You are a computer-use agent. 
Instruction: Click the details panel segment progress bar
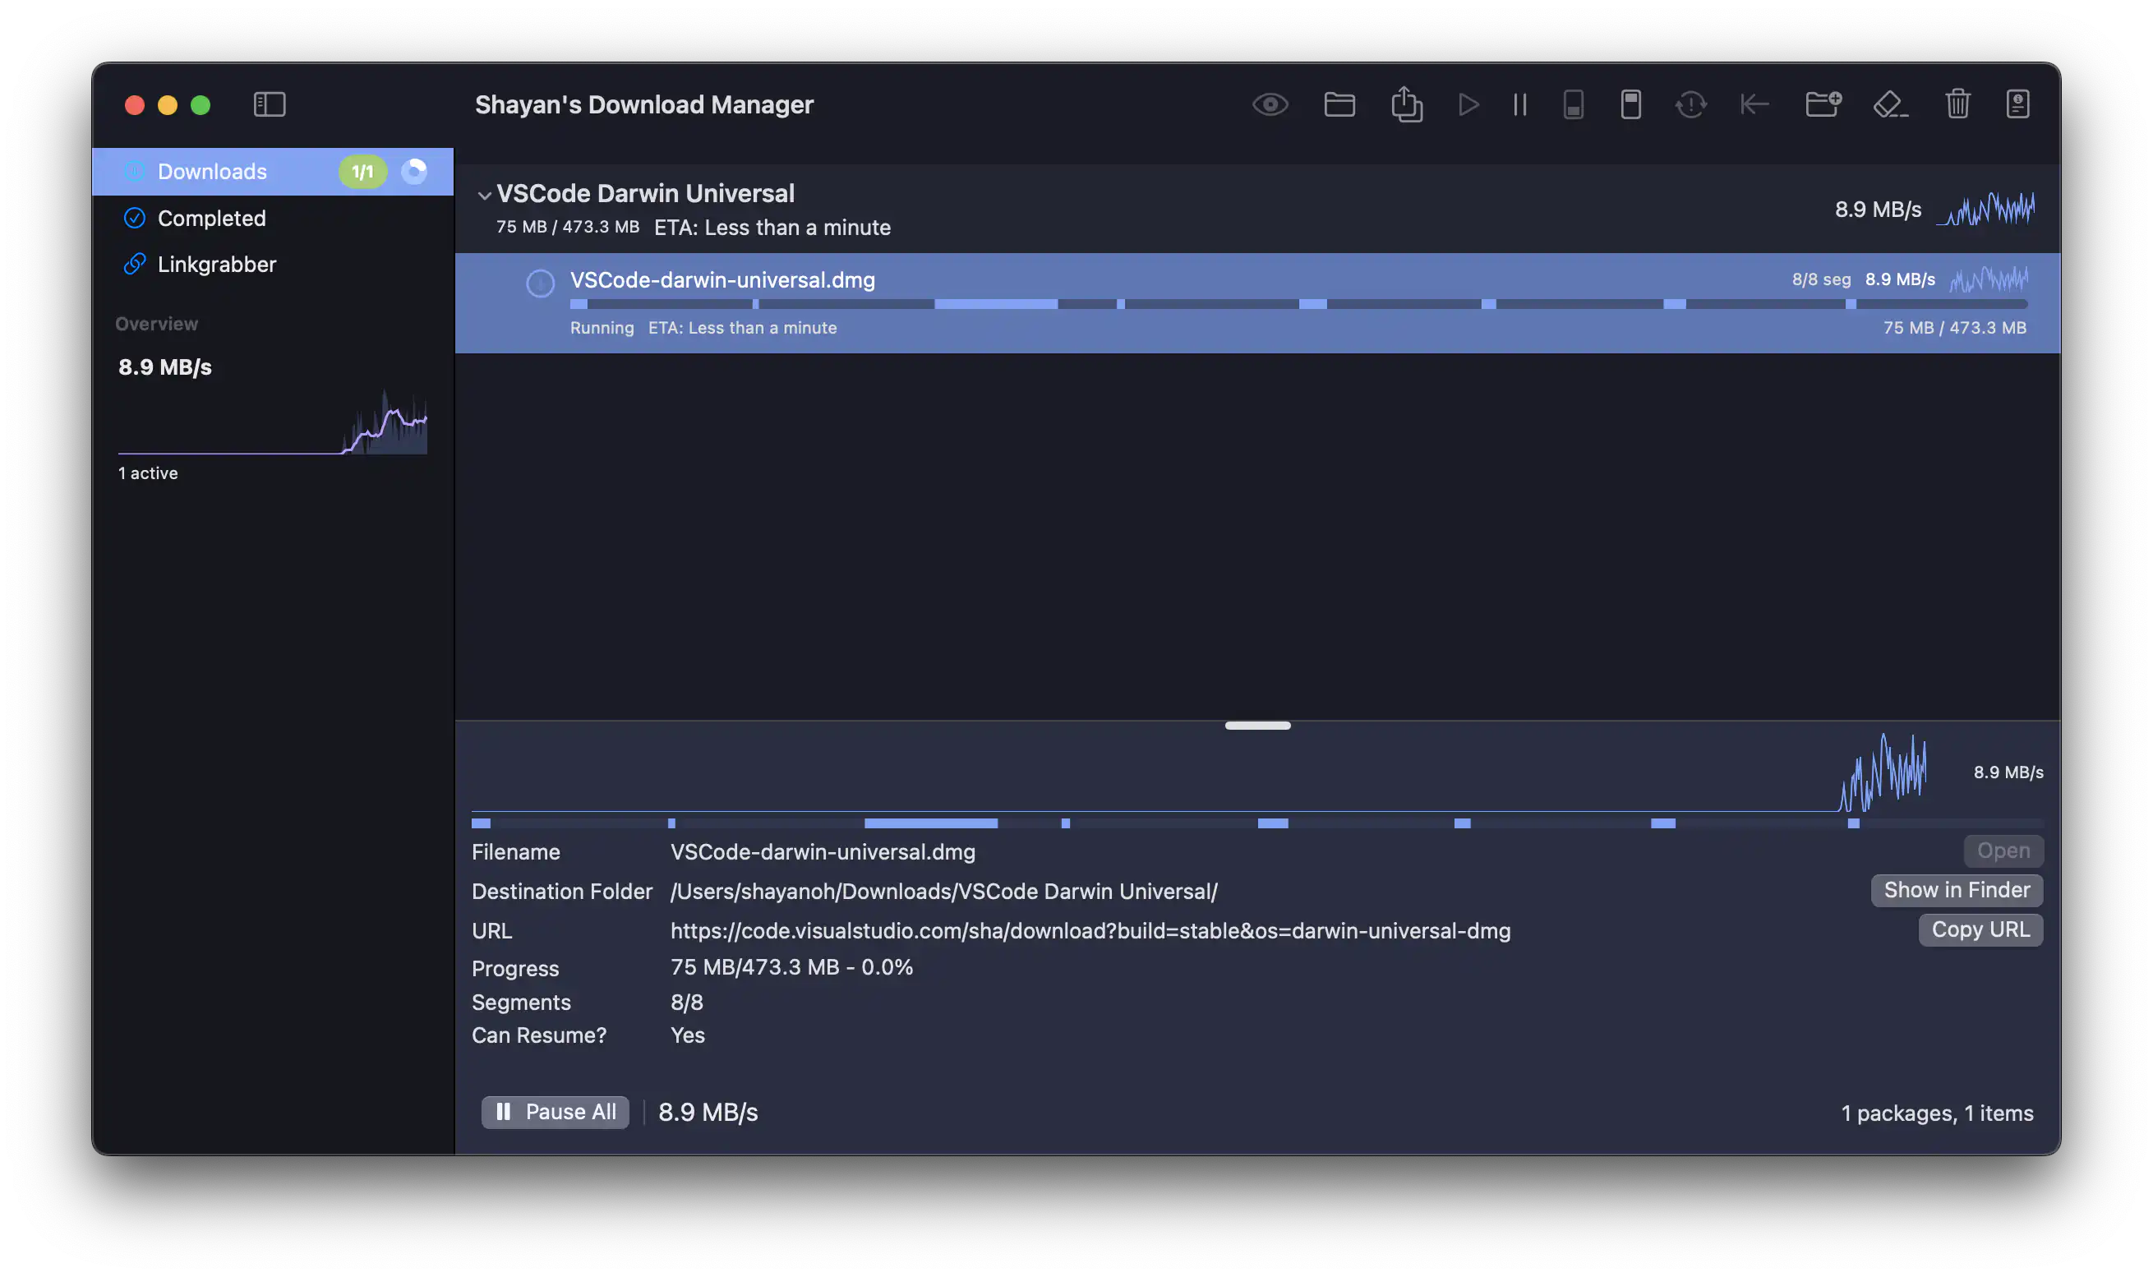(1257, 823)
